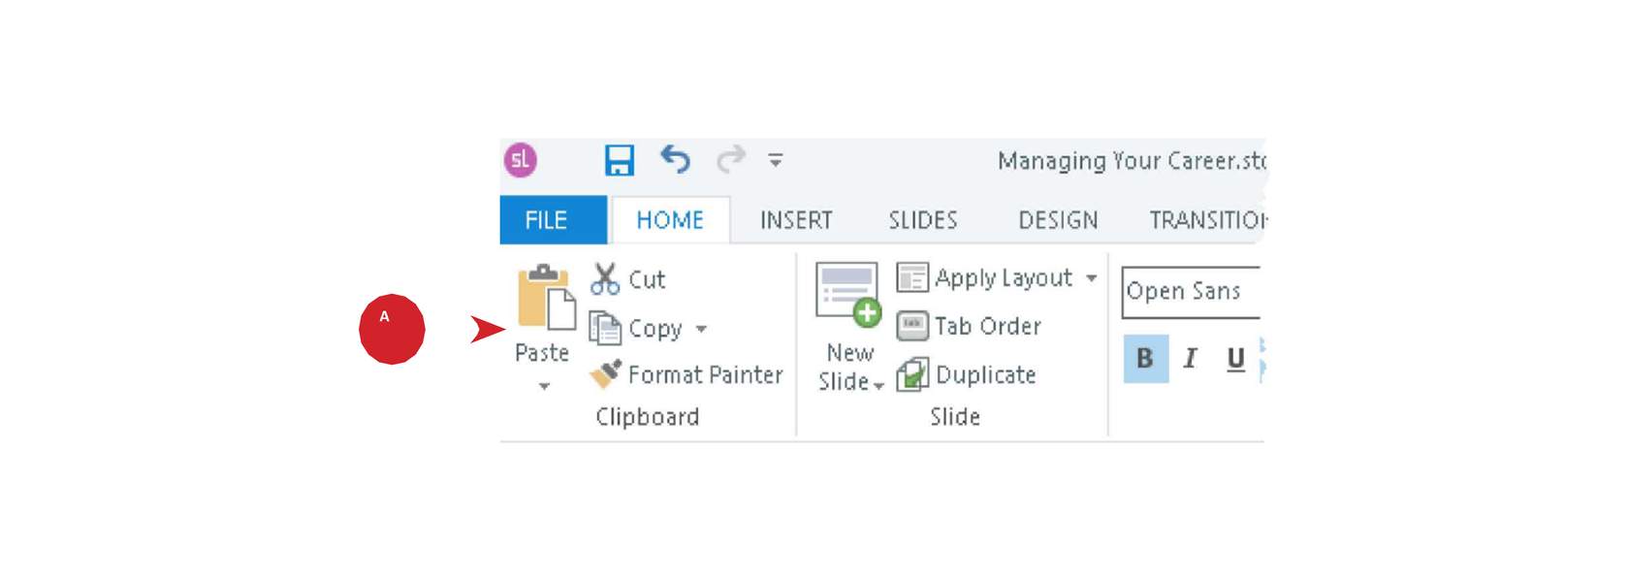This screenshot has width=1629, height=579.
Task: Expand the Paste options arrow
Action: coord(544,386)
